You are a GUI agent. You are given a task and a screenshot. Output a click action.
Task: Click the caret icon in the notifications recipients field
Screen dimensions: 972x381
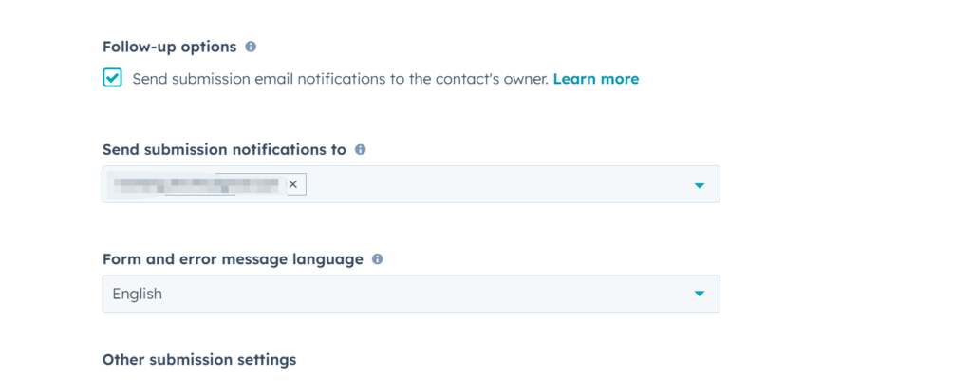coord(700,185)
